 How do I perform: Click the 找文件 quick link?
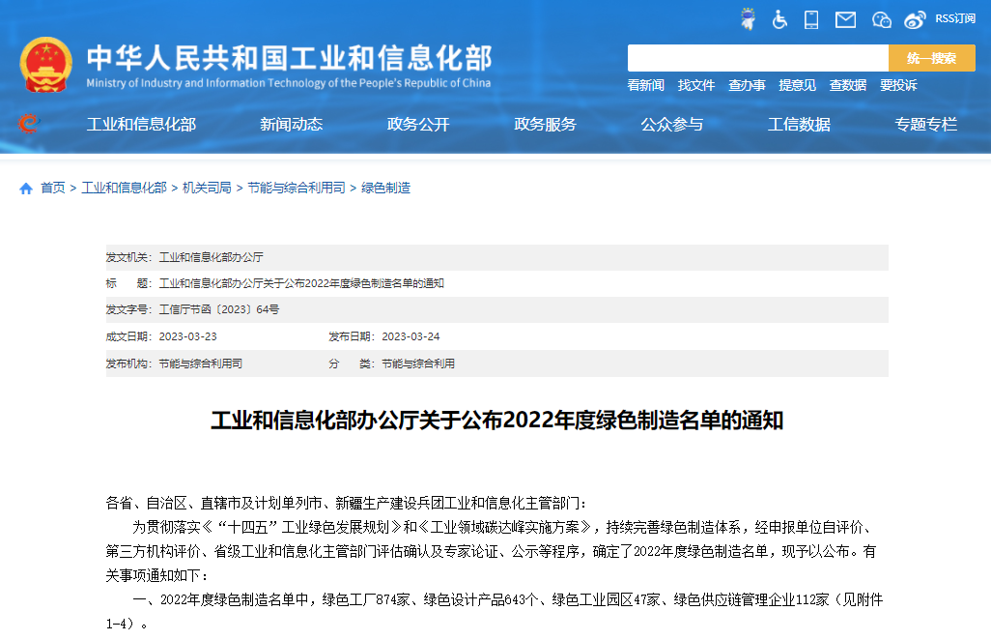(x=696, y=85)
